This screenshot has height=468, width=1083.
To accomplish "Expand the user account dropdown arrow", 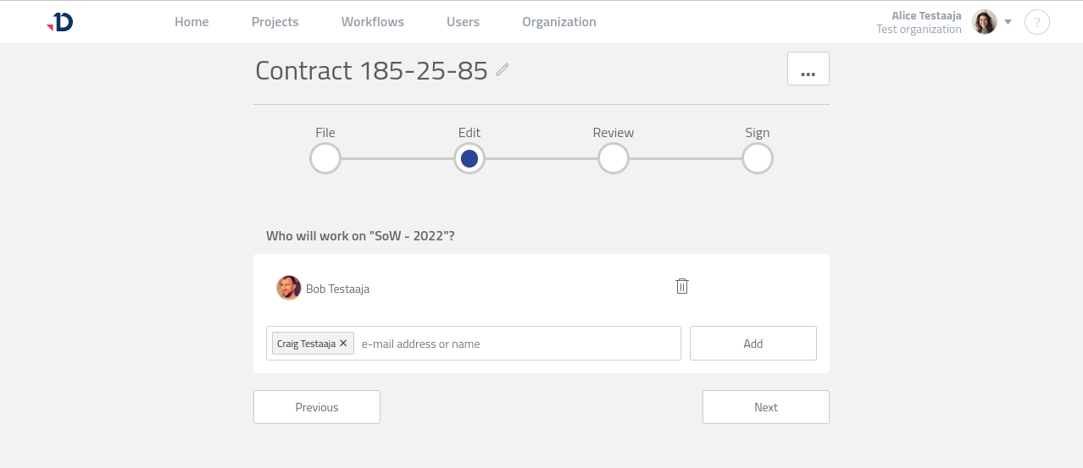I will (x=1008, y=22).
